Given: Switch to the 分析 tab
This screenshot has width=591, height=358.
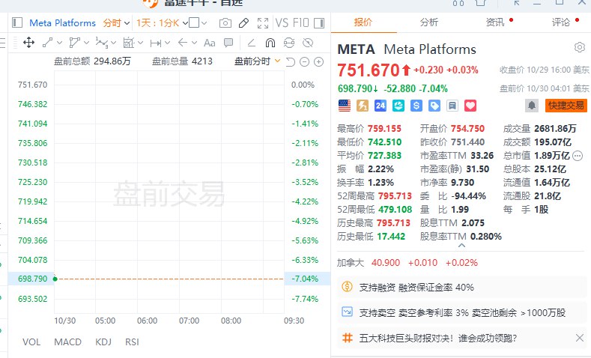Looking at the screenshot, I should 429,22.
